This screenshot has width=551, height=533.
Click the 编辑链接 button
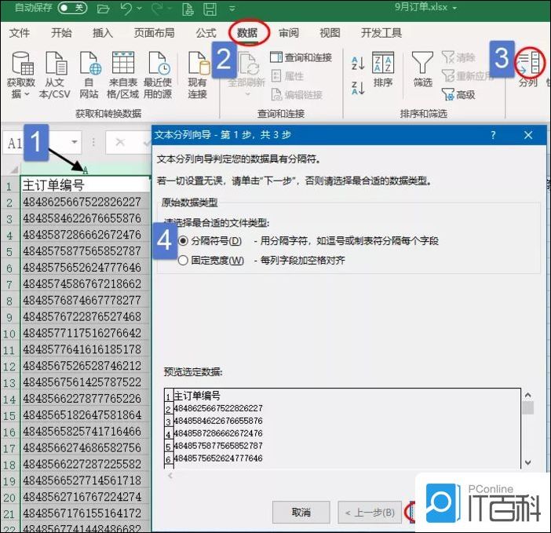[297, 94]
